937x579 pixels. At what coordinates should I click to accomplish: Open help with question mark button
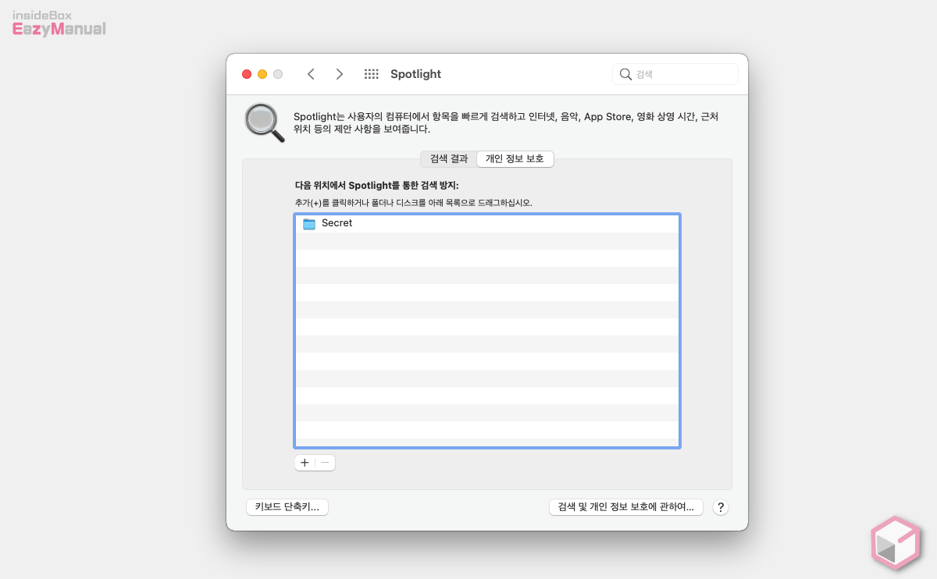[721, 507]
